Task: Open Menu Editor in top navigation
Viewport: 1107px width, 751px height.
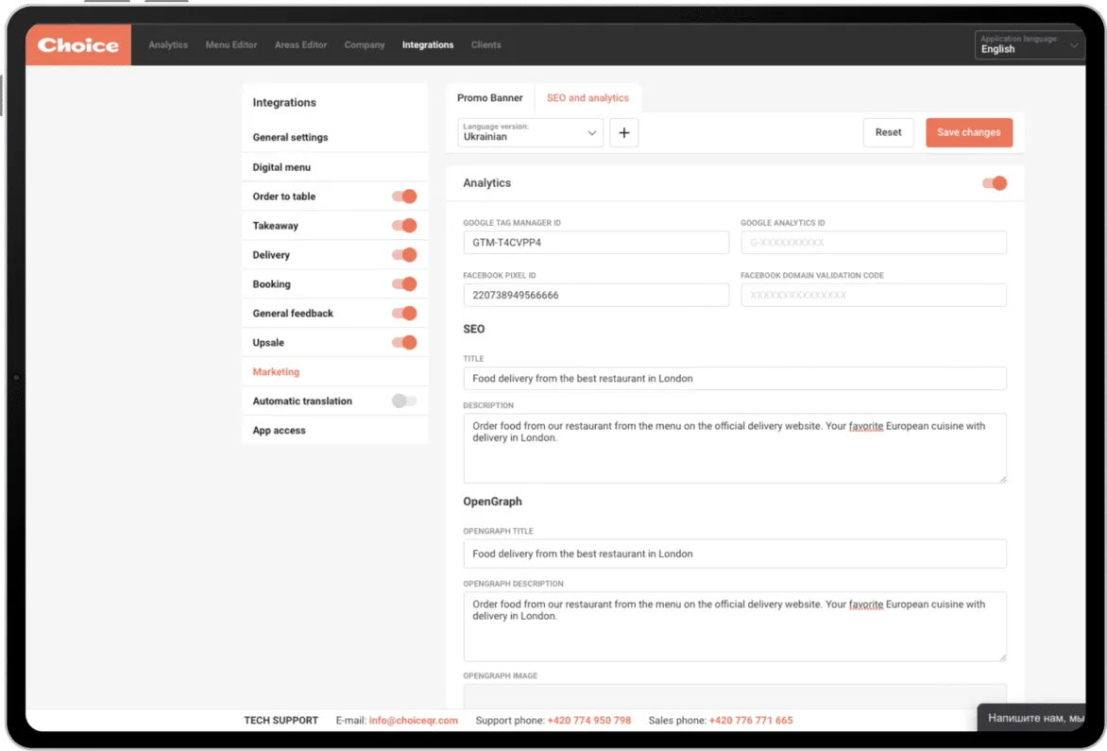Action: (231, 45)
